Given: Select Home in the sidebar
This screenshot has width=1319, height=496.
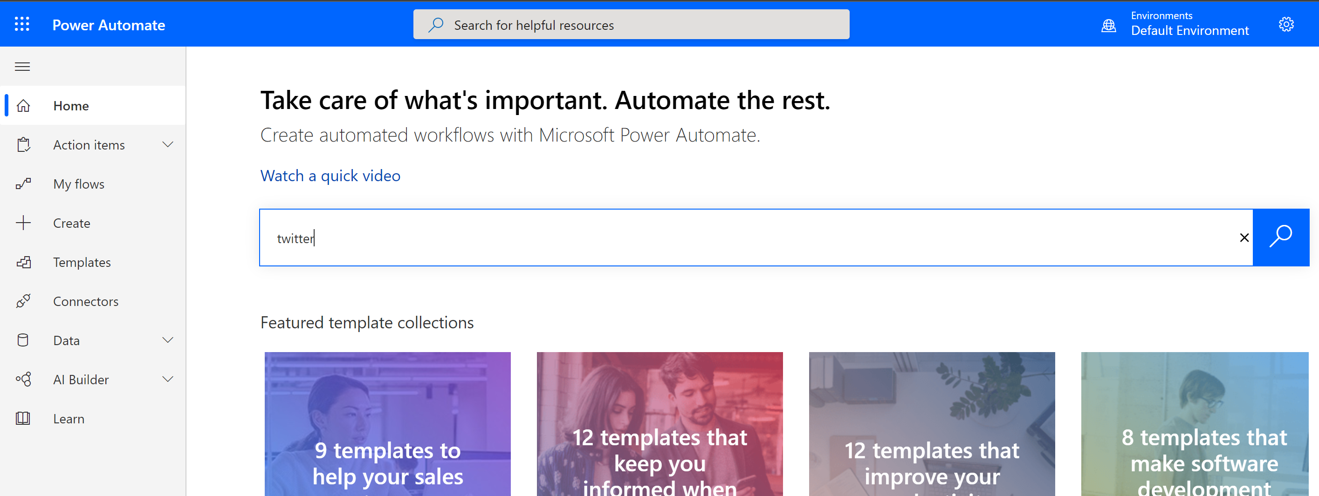Looking at the screenshot, I should click(93, 105).
